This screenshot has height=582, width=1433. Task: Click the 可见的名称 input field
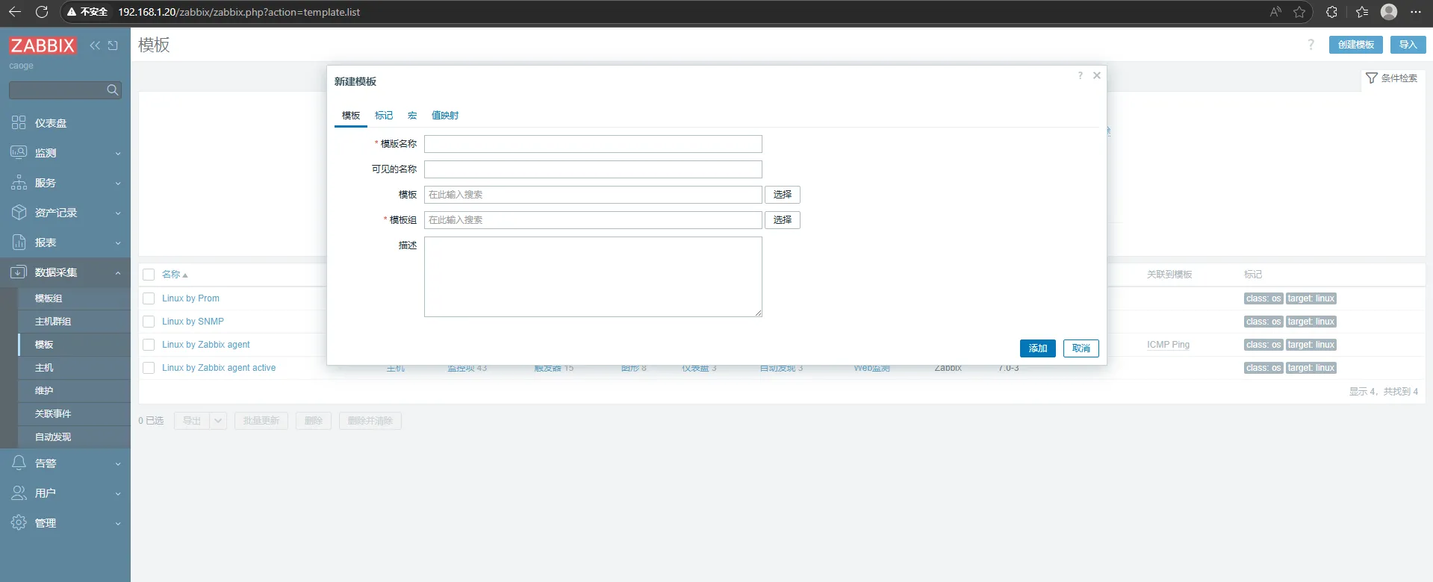click(593, 169)
